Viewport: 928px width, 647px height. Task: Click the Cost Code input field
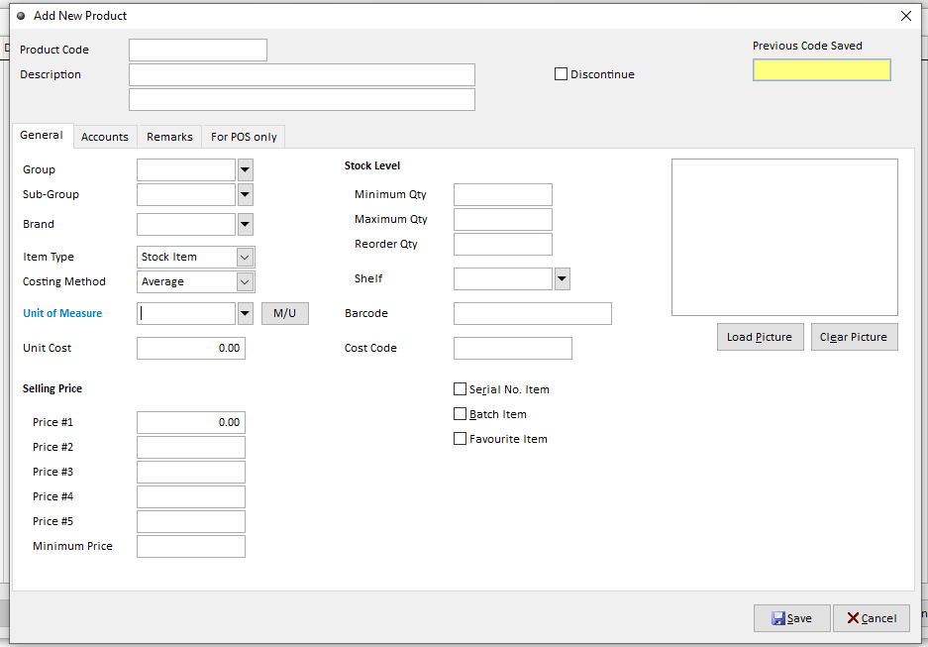[513, 348]
